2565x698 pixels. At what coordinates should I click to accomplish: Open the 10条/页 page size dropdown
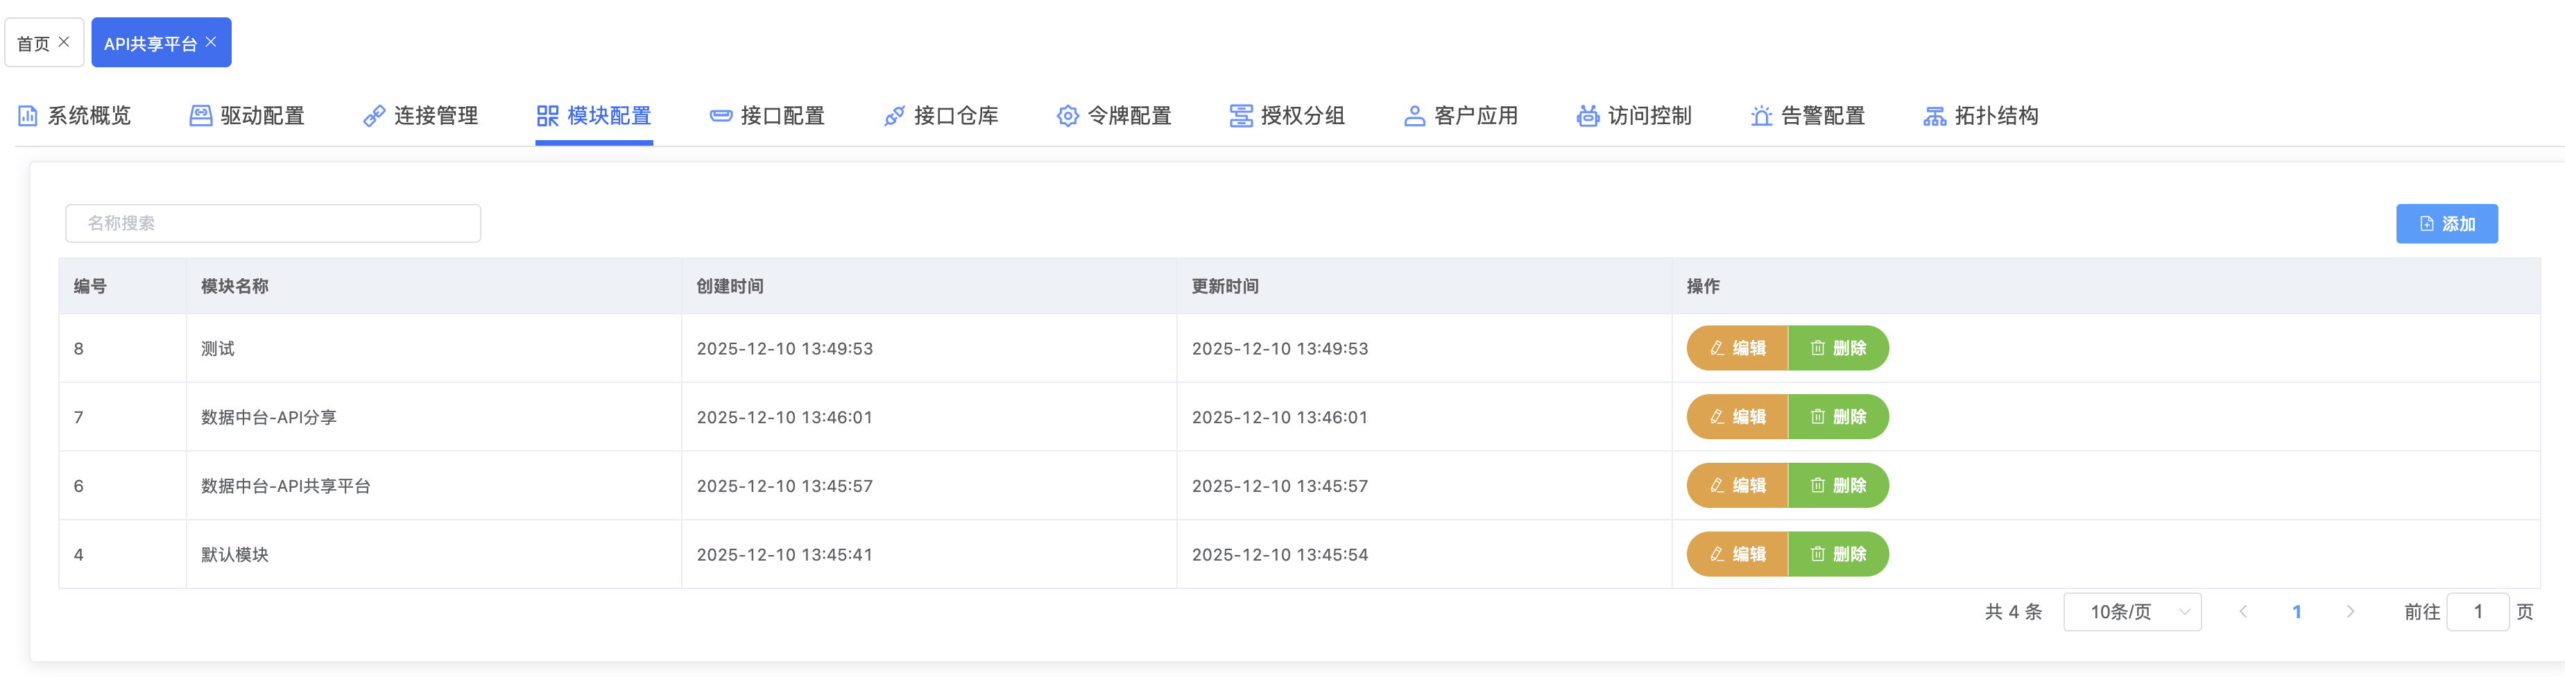tap(2132, 611)
